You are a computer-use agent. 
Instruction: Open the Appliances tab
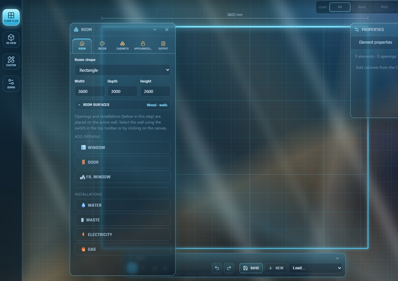(x=143, y=46)
